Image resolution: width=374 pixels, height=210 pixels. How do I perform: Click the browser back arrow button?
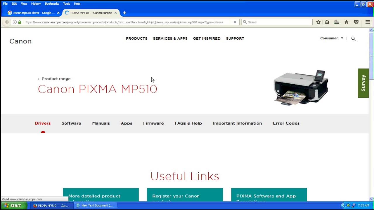tap(7, 22)
